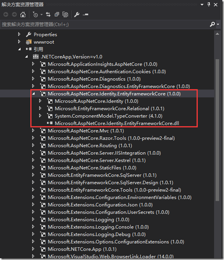Expand Microsoft.AspNetCore.Mvc (1.0.1) node
The image size is (224, 260).
[33, 130]
